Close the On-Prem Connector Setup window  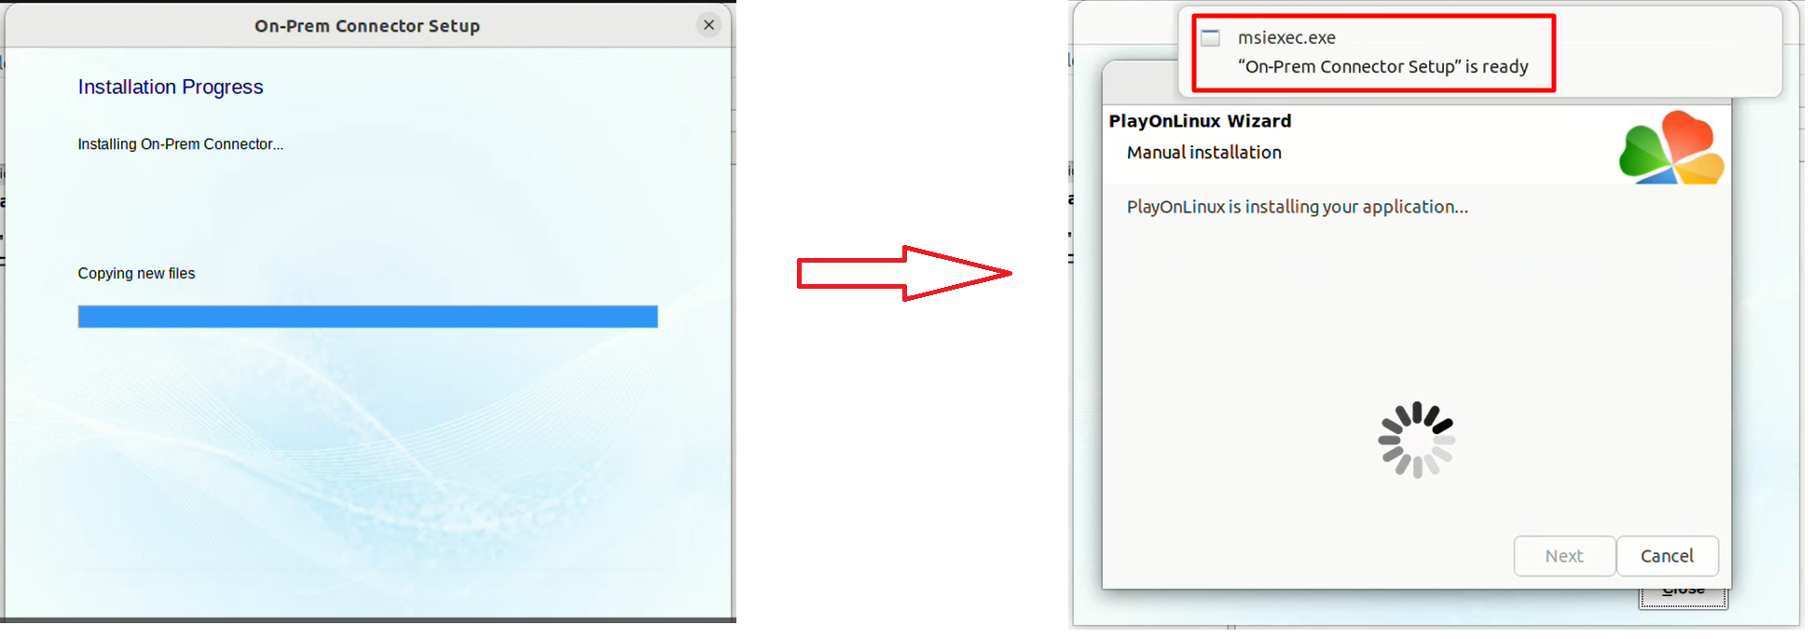pyautogui.click(x=709, y=25)
